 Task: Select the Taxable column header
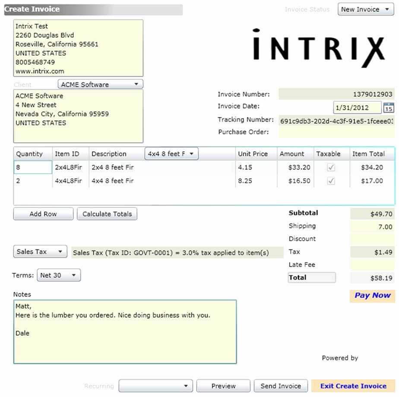click(x=332, y=153)
